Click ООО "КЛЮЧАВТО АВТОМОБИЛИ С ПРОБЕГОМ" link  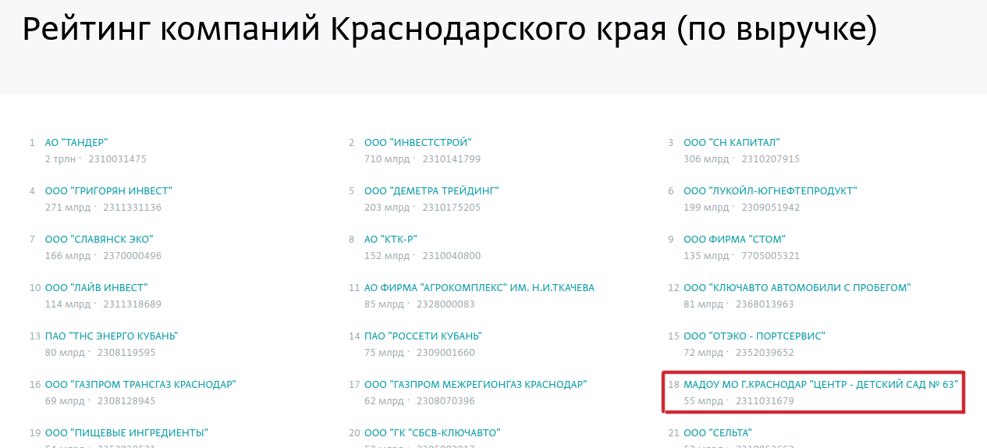(797, 288)
